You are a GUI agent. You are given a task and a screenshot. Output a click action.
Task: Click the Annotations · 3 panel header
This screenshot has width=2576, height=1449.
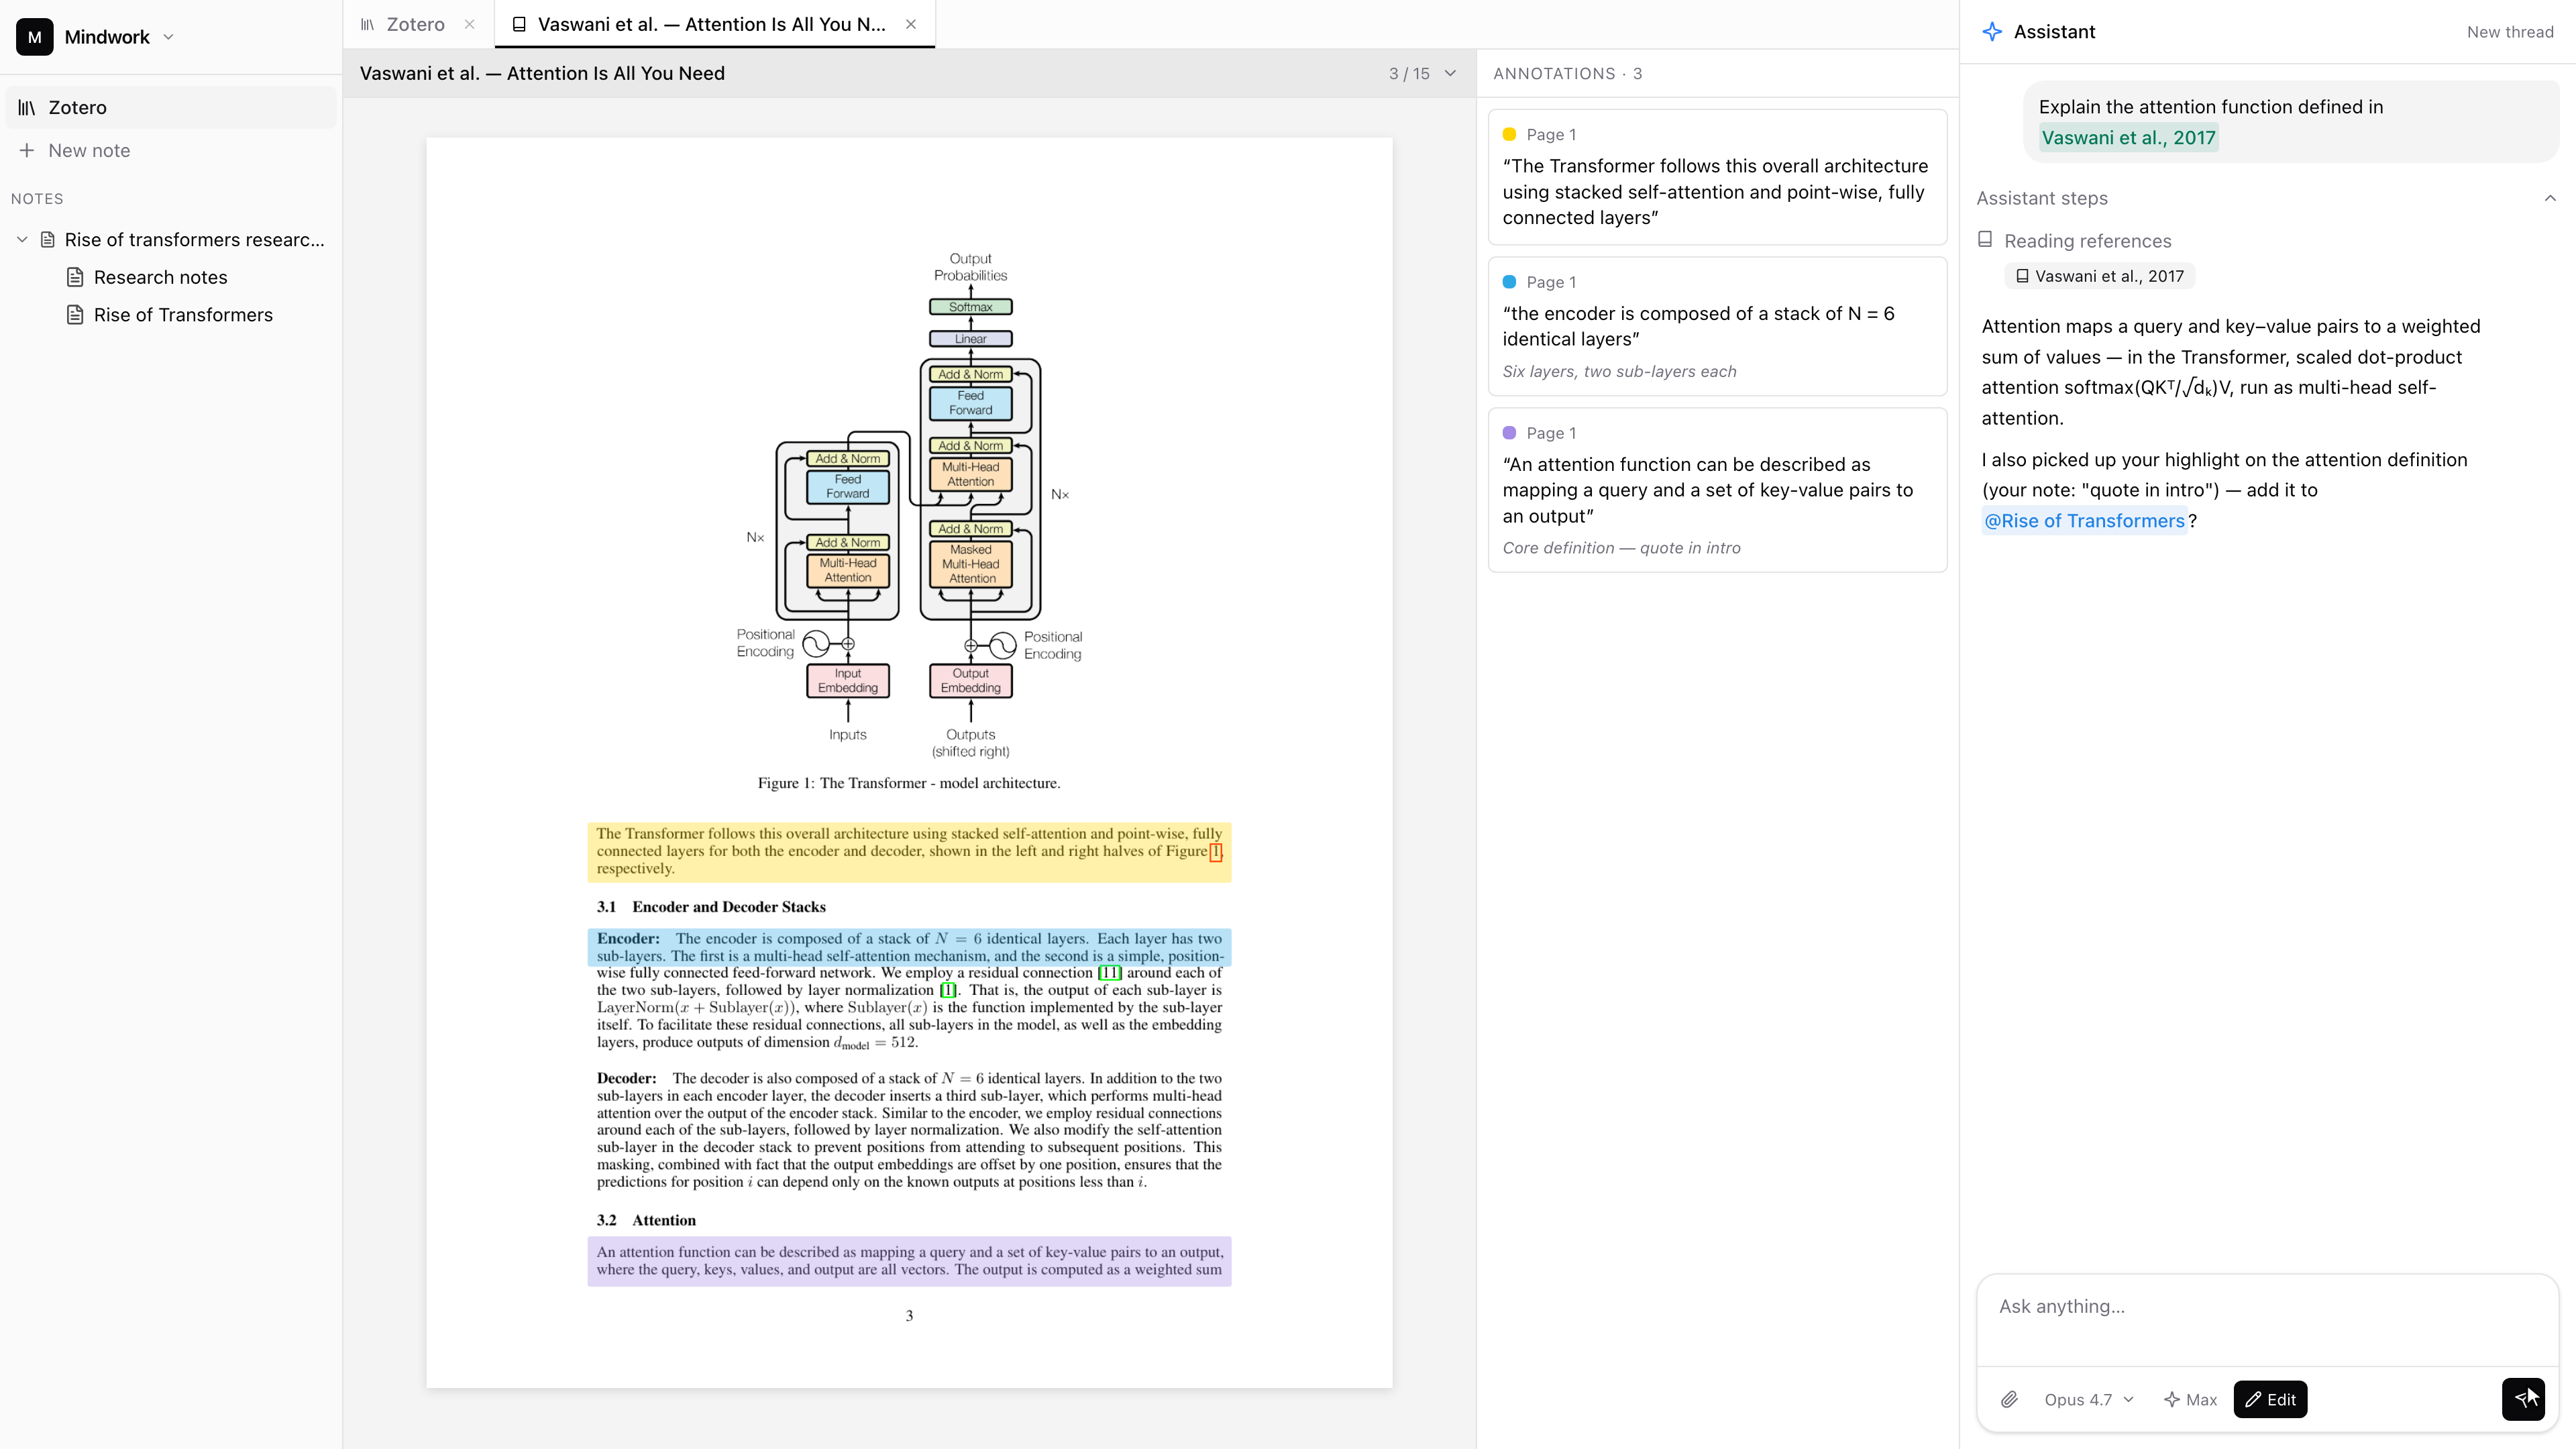pyautogui.click(x=1567, y=73)
